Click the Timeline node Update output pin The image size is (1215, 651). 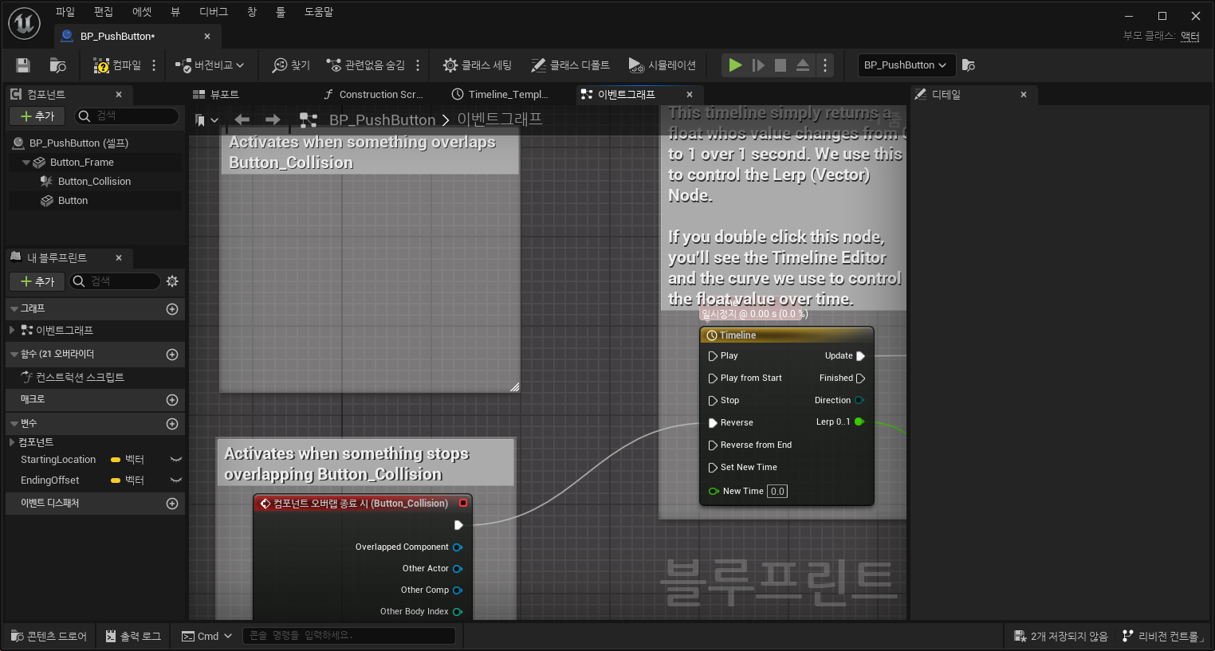tap(860, 356)
